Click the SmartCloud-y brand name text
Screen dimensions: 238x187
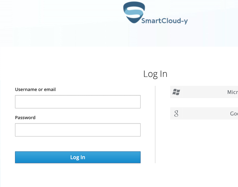[164, 21]
